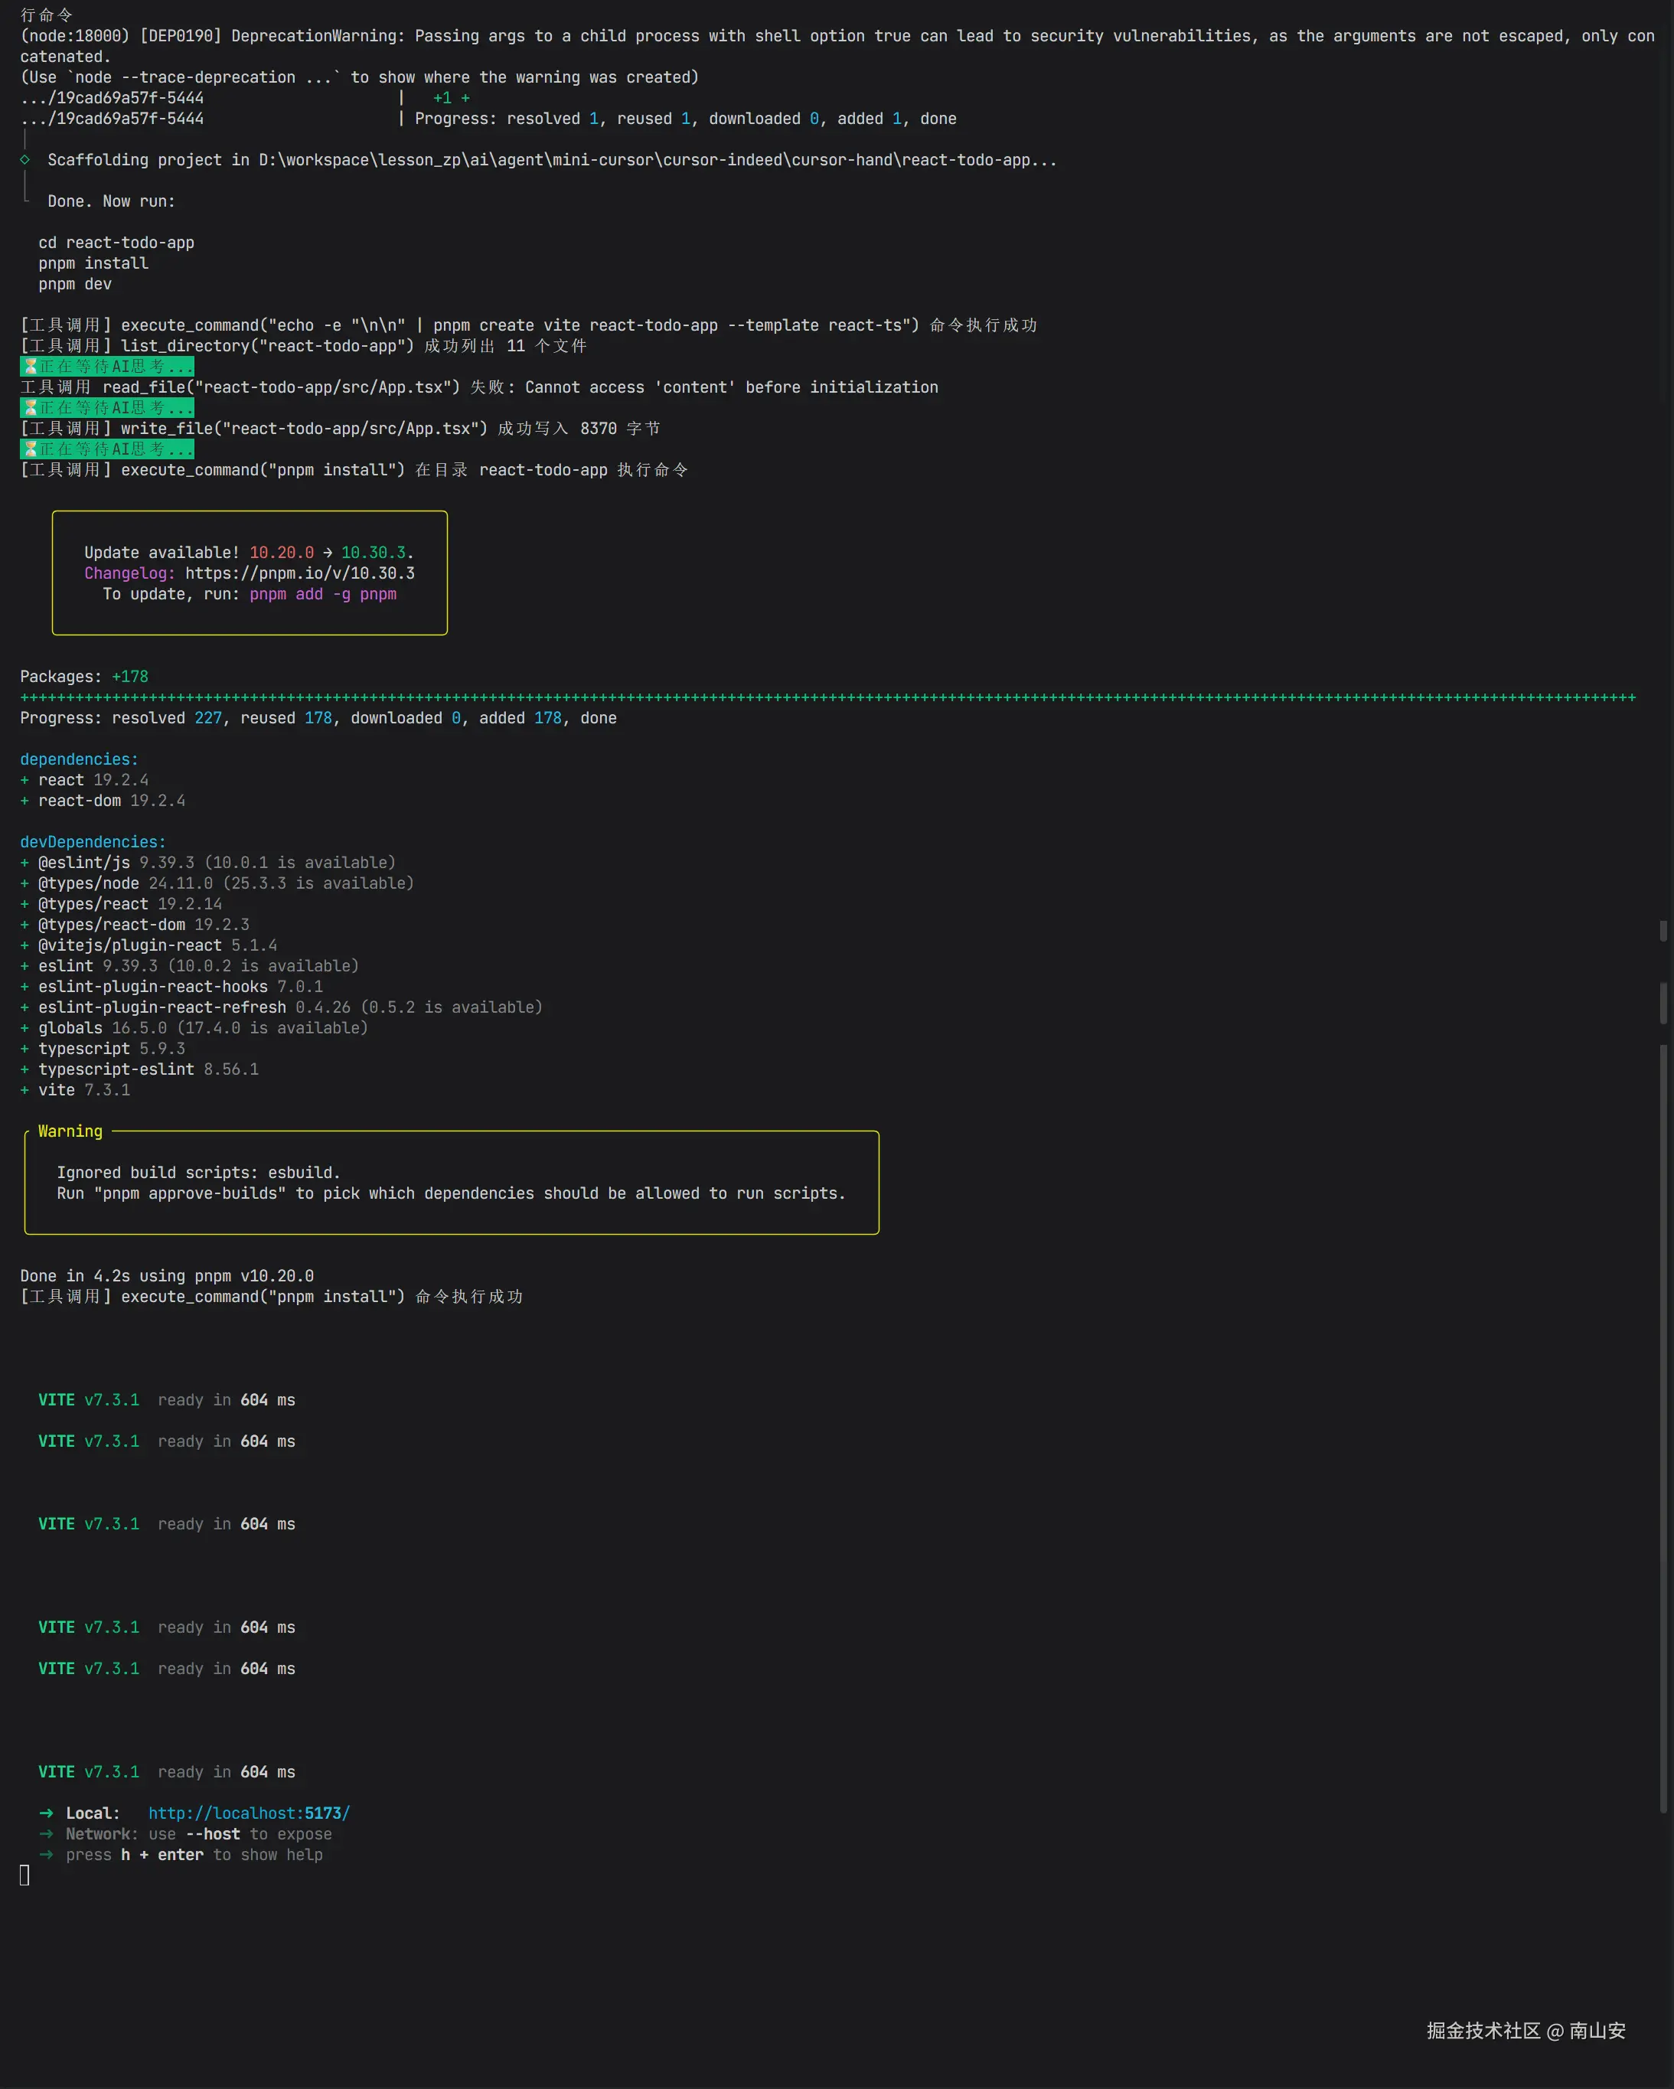Screen dimensions: 1674x2089
Task: Open the http://localhost:5173/ local link
Action: pos(249,1813)
